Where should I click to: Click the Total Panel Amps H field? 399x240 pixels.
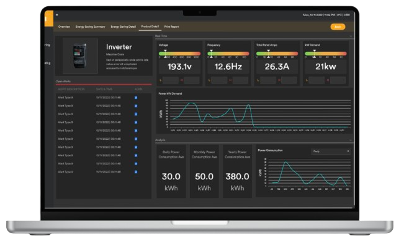click(x=289, y=80)
